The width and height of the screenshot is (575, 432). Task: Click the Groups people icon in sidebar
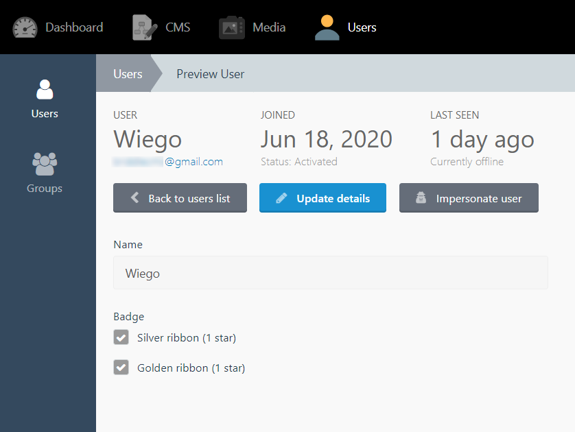(45, 164)
